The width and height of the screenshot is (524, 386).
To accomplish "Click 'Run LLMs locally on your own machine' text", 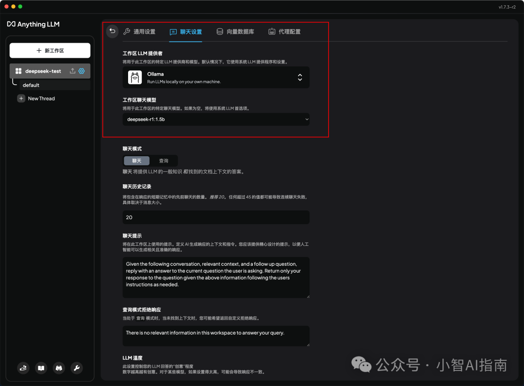I will [184, 82].
